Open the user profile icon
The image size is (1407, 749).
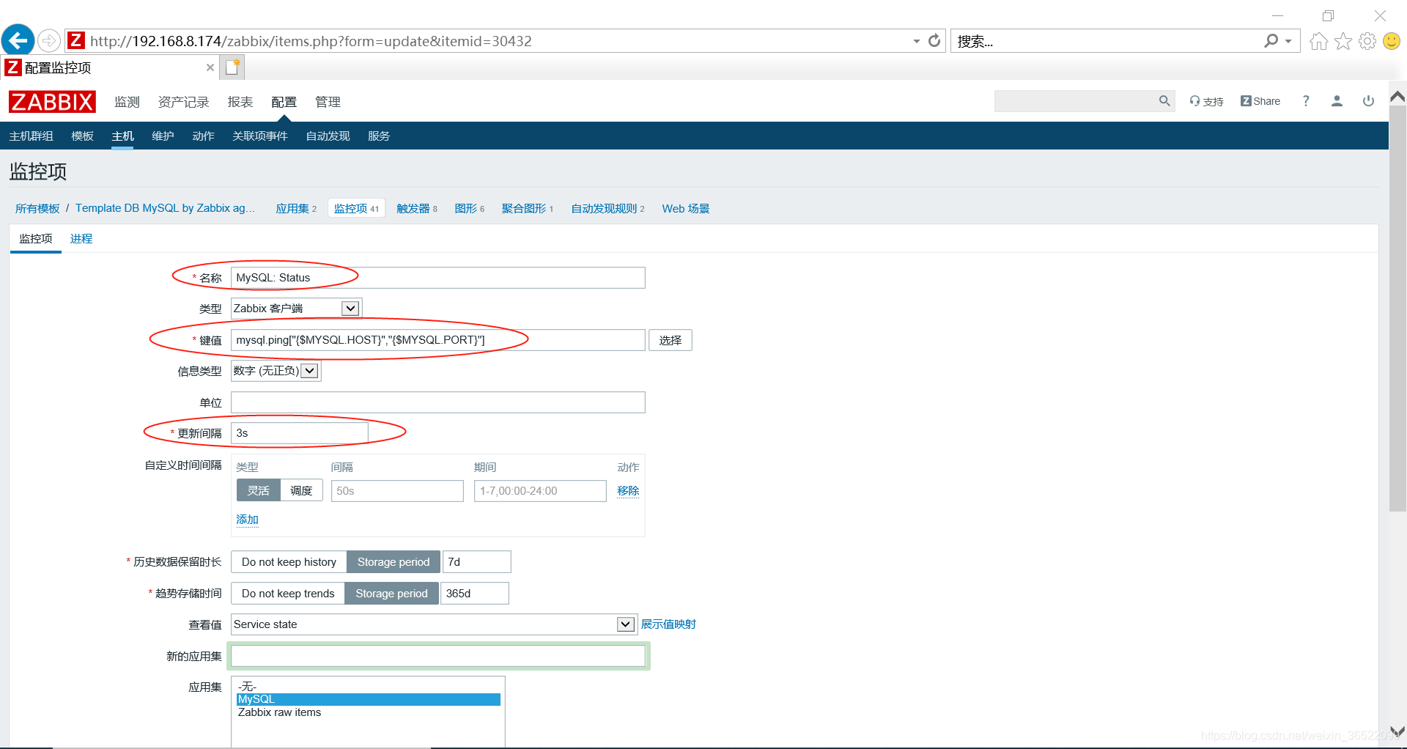(x=1337, y=101)
